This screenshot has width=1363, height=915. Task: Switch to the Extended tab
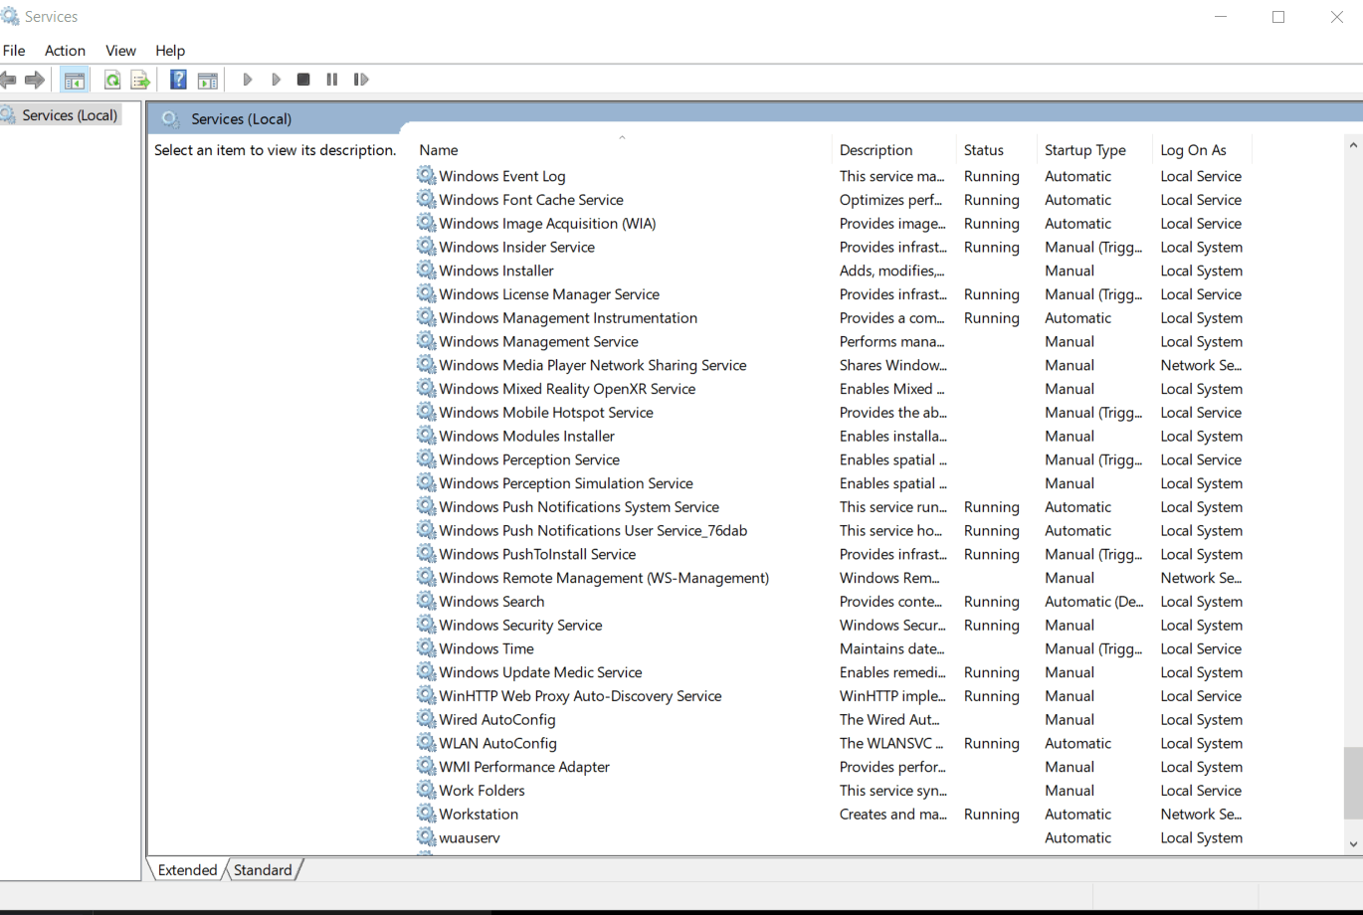click(x=187, y=870)
